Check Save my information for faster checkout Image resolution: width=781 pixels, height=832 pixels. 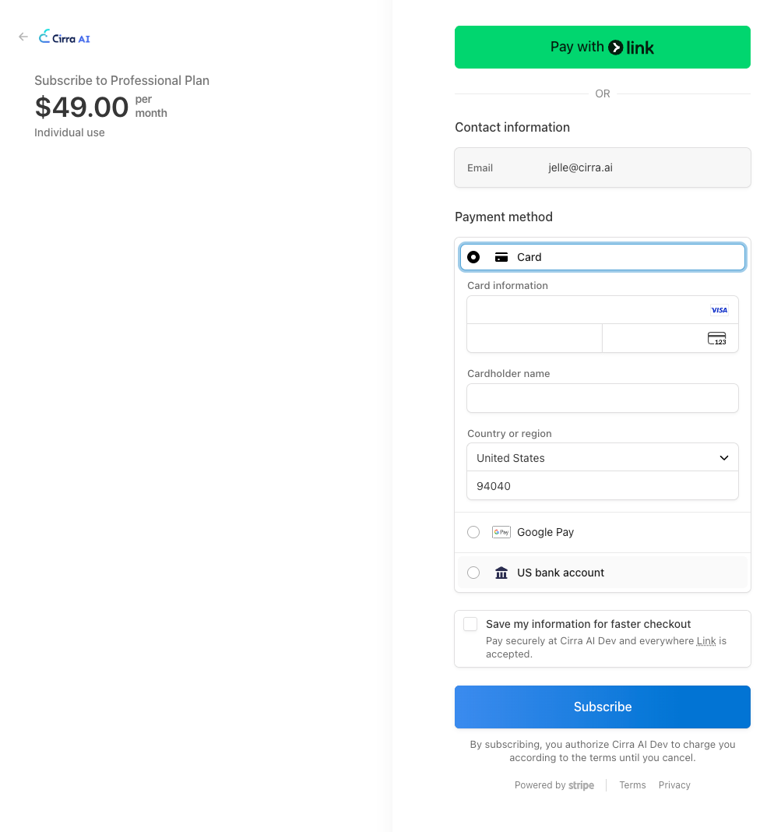tap(470, 624)
